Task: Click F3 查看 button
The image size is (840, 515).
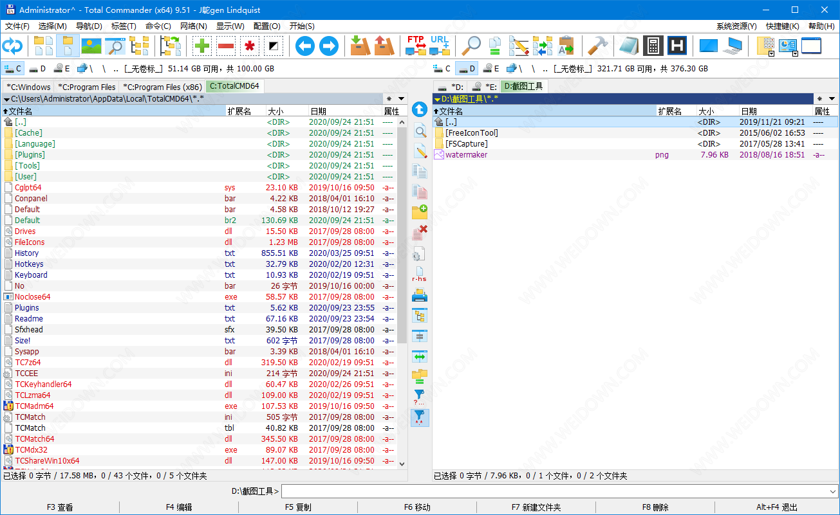Action: (60, 507)
